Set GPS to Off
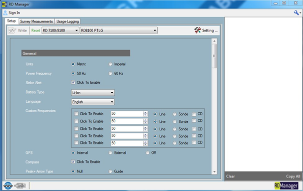 tap(147, 153)
